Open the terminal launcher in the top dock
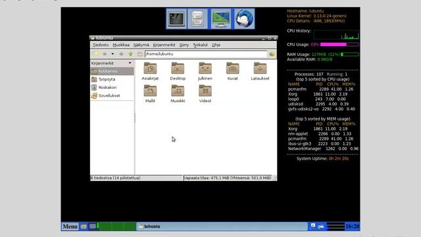421x237 pixels. (x=176, y=18)
